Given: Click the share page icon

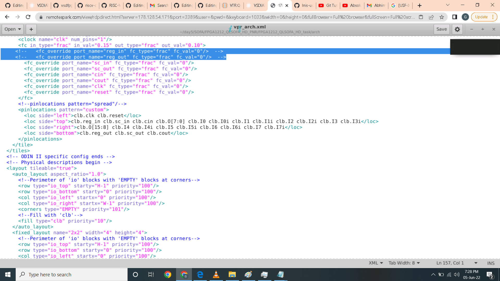Looking at the screenshot, I should (431, 17).
